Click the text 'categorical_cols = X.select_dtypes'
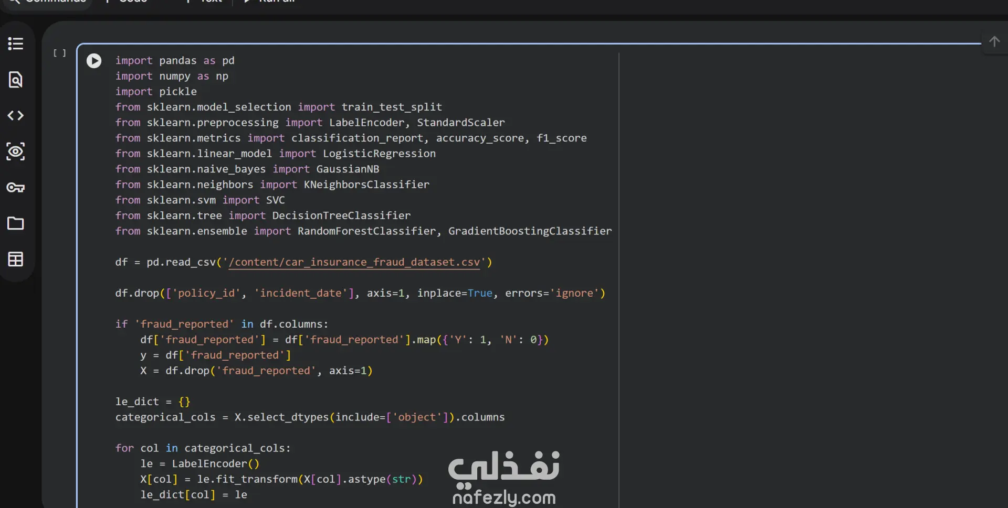 coord(222,417)
